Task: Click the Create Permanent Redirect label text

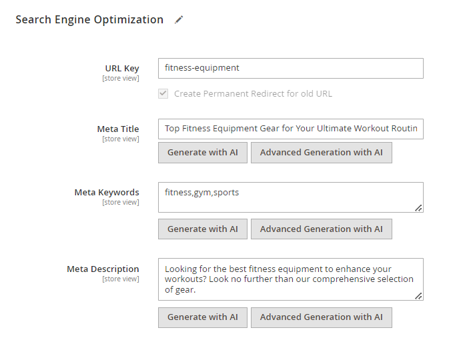Action: click(253, 94)
